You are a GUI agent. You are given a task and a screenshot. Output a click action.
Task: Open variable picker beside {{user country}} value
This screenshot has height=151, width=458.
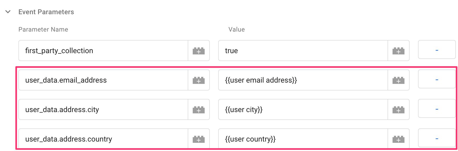(x=399, y=139)
